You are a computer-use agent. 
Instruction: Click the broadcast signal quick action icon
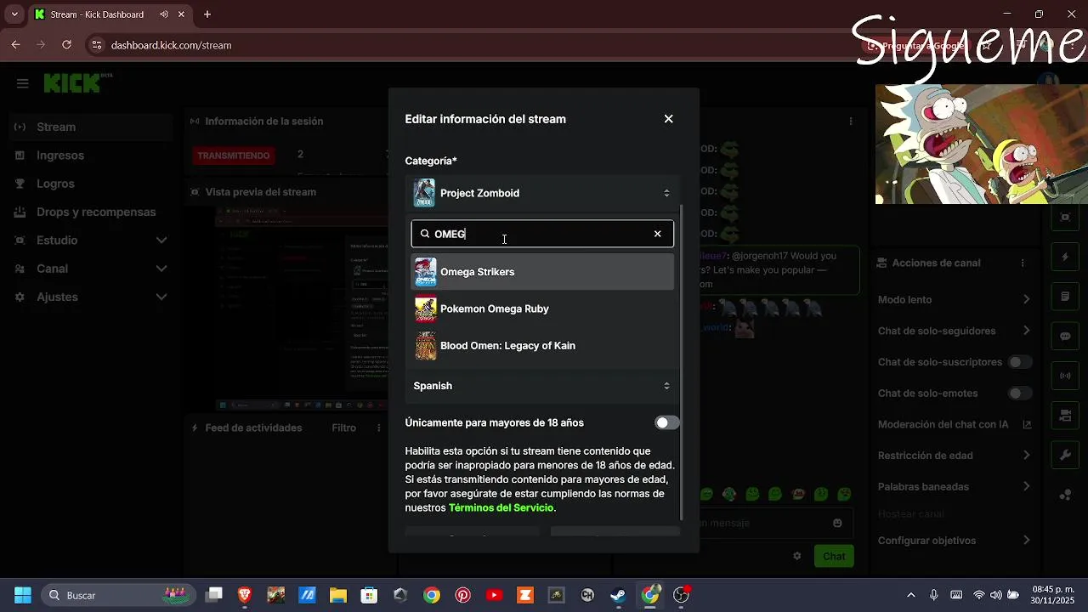coord(1065,375)
